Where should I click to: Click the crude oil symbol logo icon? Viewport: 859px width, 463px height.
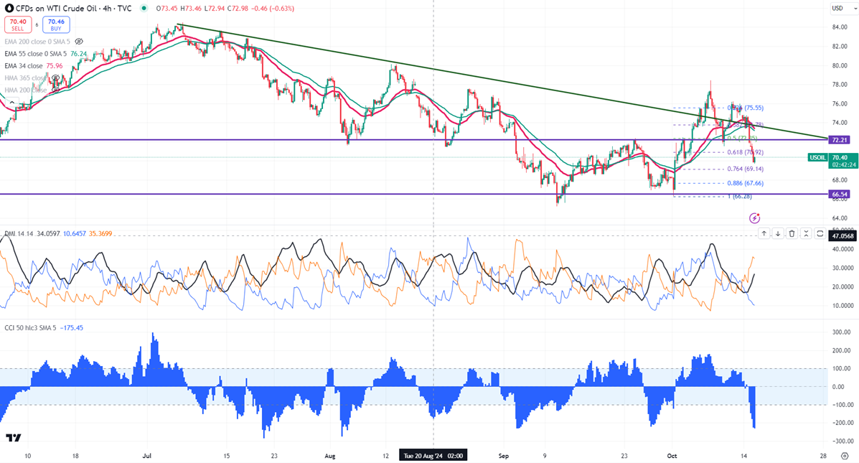(x=9, y=8)
